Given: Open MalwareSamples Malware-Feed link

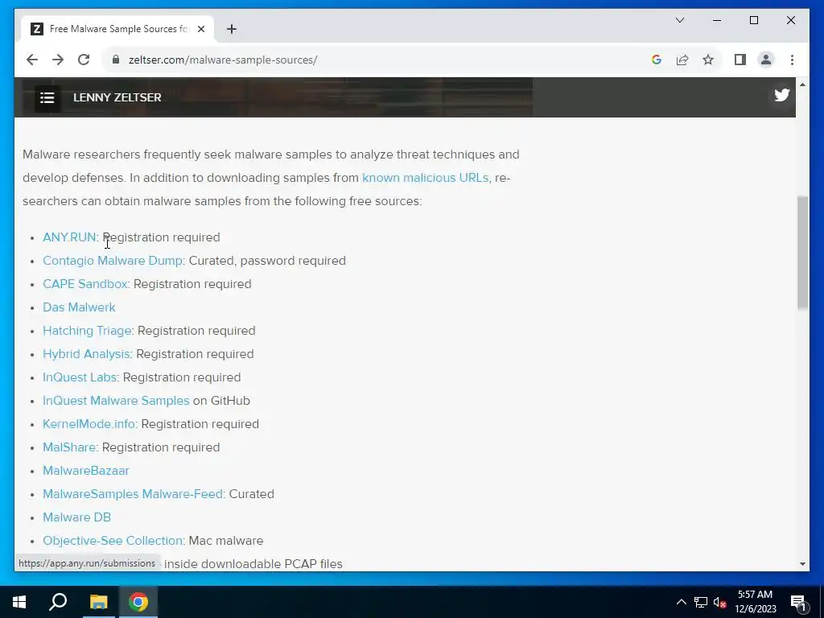Looking at the screenshot, I should [133, 494].
